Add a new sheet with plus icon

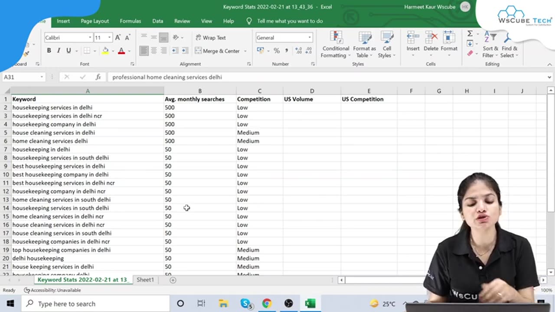pos(173,280)
